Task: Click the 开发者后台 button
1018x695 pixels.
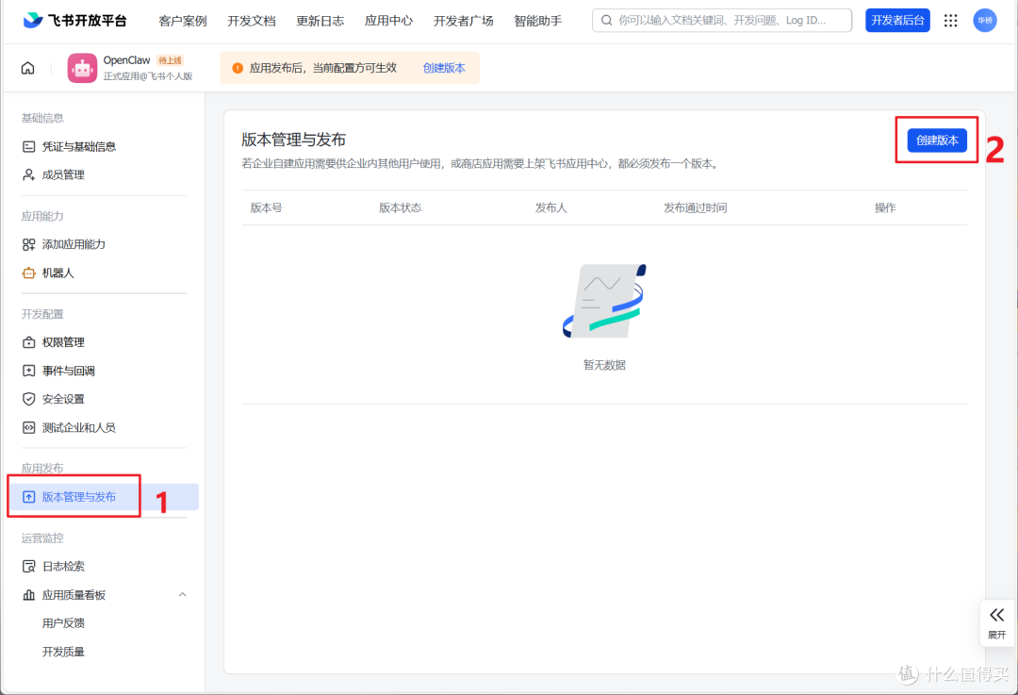Action: [x=897, y=21]
